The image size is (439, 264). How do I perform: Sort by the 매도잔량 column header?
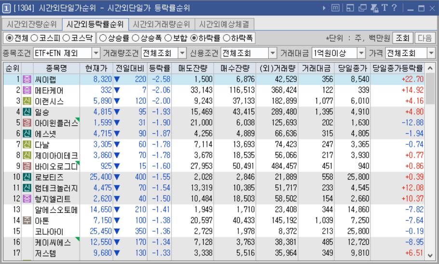(x=192, y=68)
